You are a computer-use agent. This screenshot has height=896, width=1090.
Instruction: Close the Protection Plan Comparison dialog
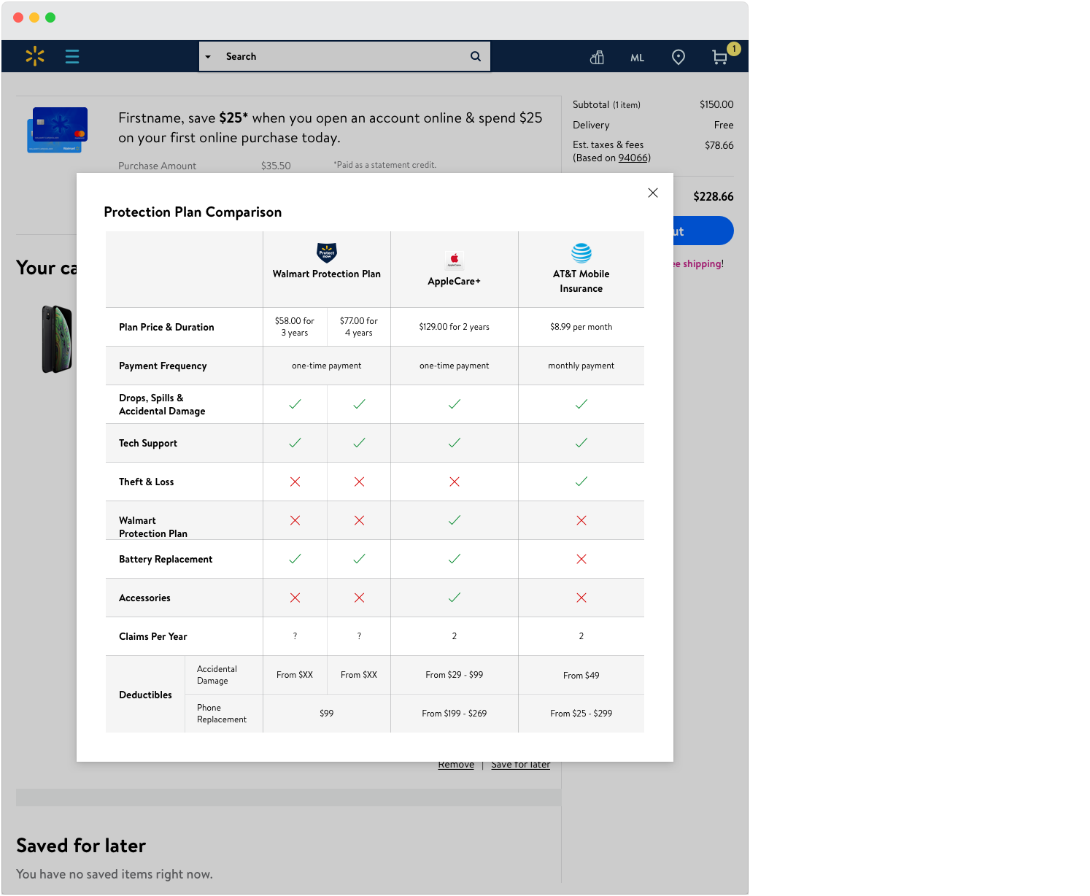pos(653,193)
